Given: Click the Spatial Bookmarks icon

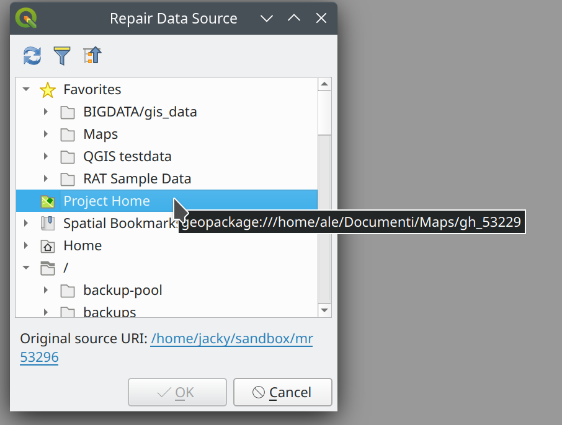Looking at the screenshot, I should coord(47,223).
